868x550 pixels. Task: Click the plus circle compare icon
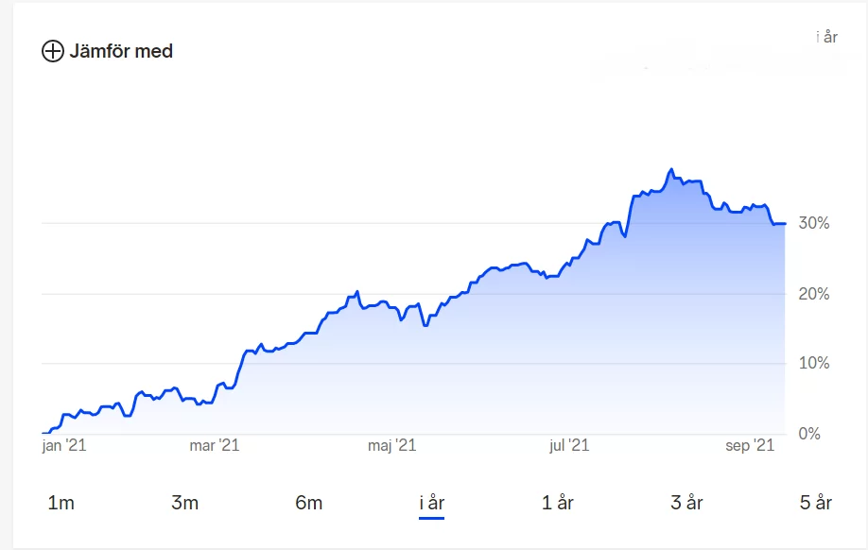tap(53, 51)
